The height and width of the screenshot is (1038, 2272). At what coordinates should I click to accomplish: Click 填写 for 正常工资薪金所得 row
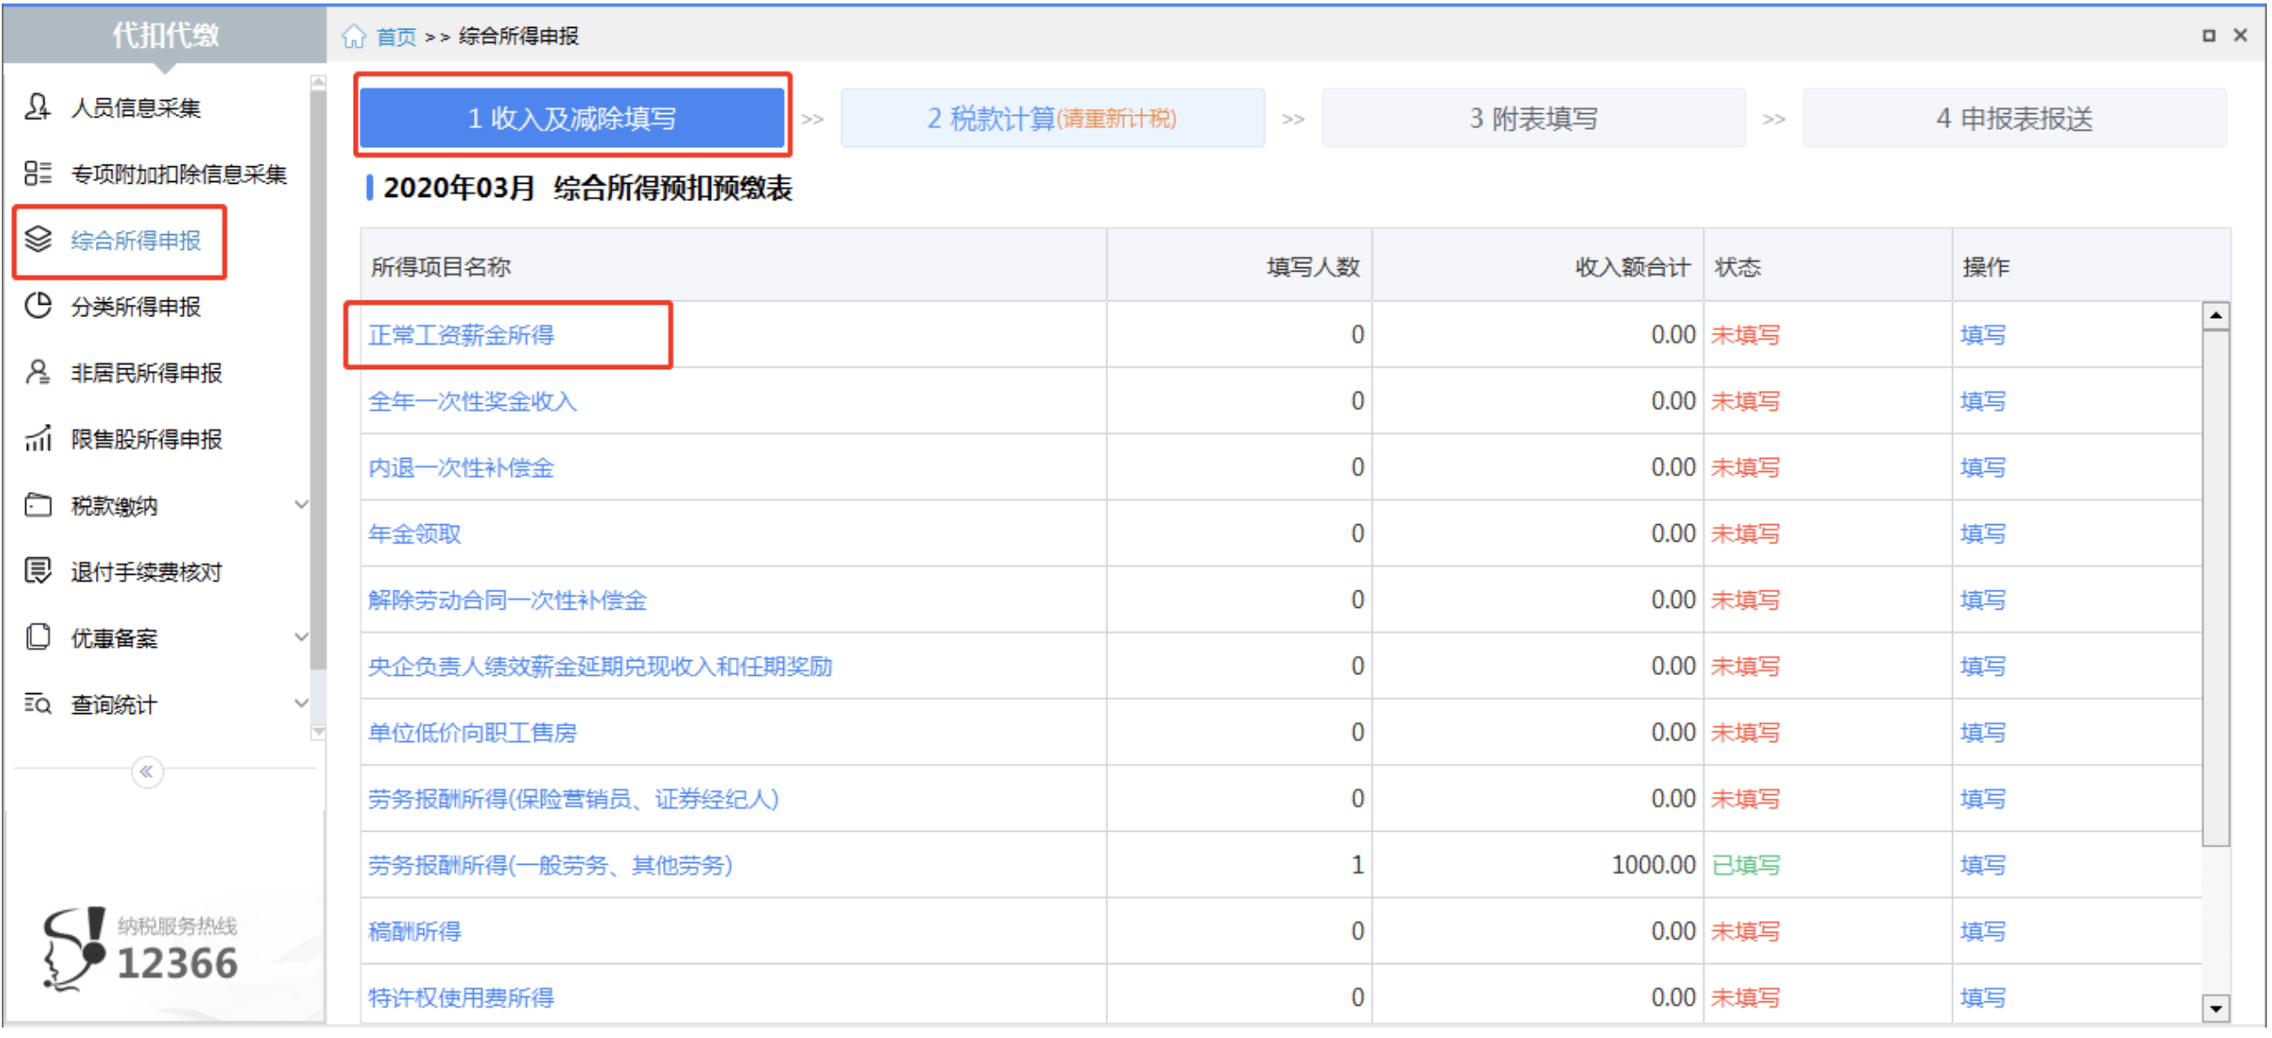click(x=1983, y=334)
